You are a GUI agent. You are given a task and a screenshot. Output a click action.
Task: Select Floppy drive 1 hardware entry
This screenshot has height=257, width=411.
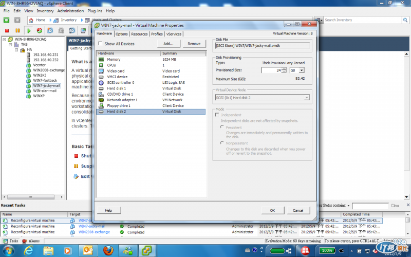point(151,106)
